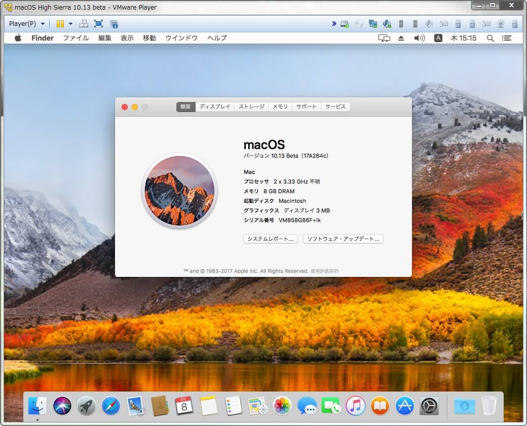Click the Spotlight search magnifier icon
This screenshot has width=527, height=426.
coord(490,38)
